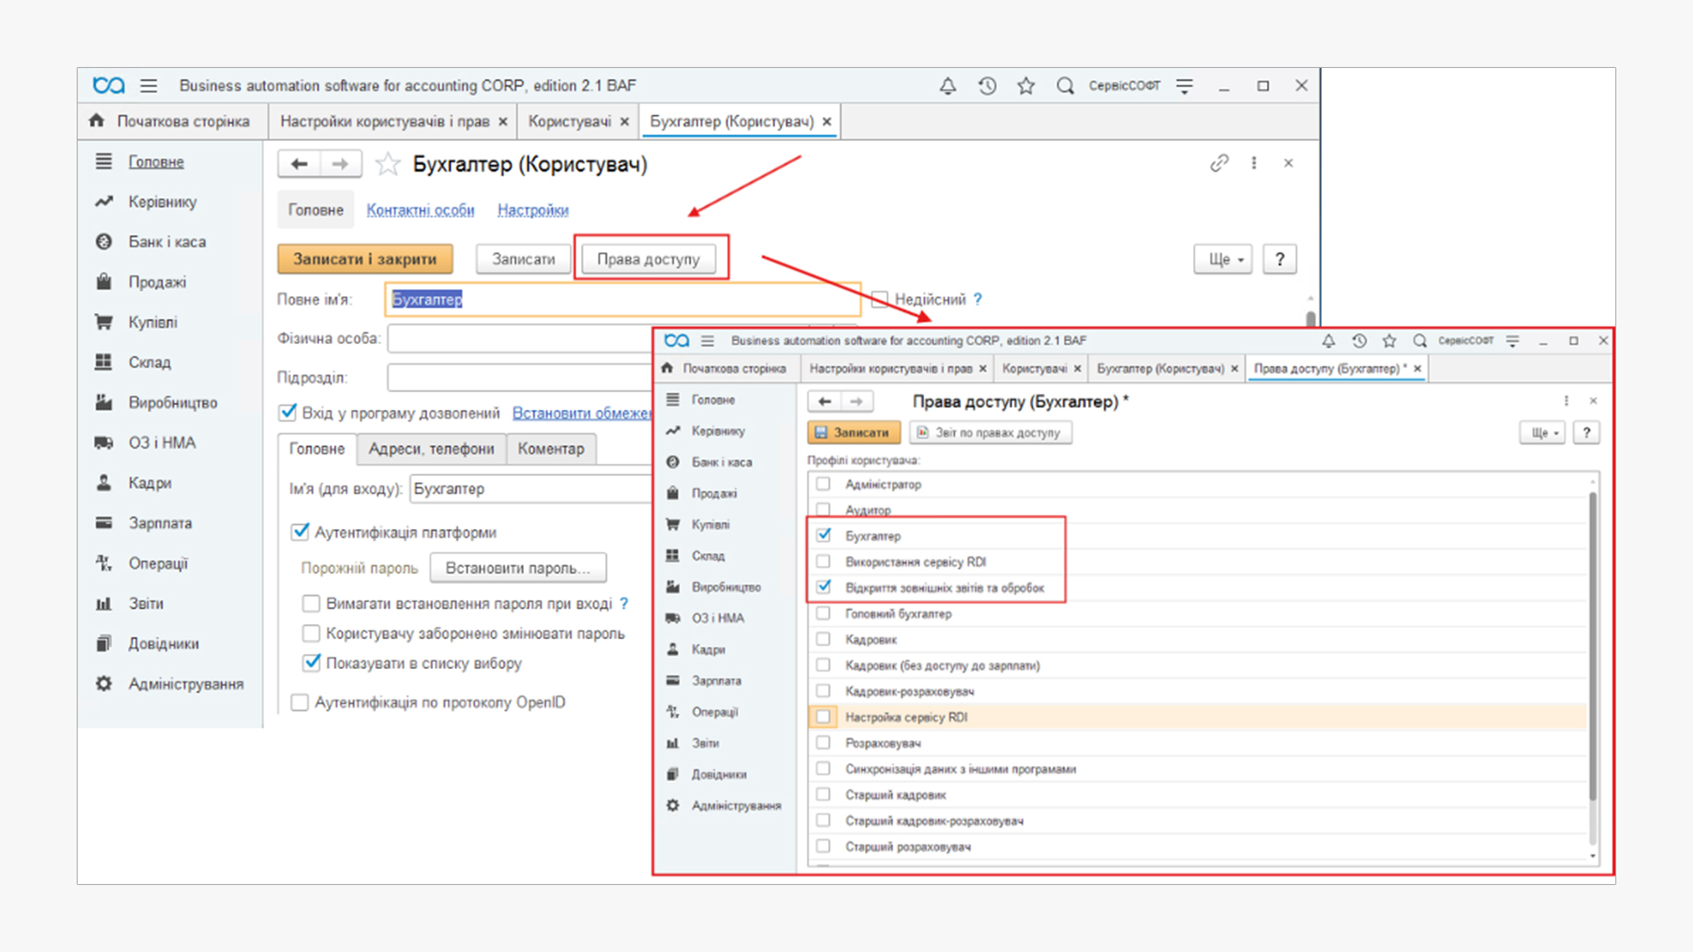Show hint for password-required question mark

(624, 604)
